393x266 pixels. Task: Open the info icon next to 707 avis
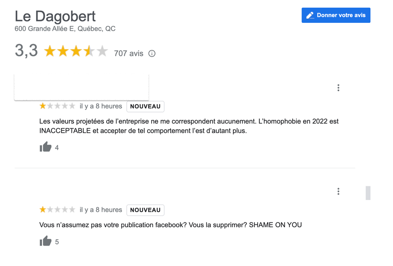click(x=152, y=53)
